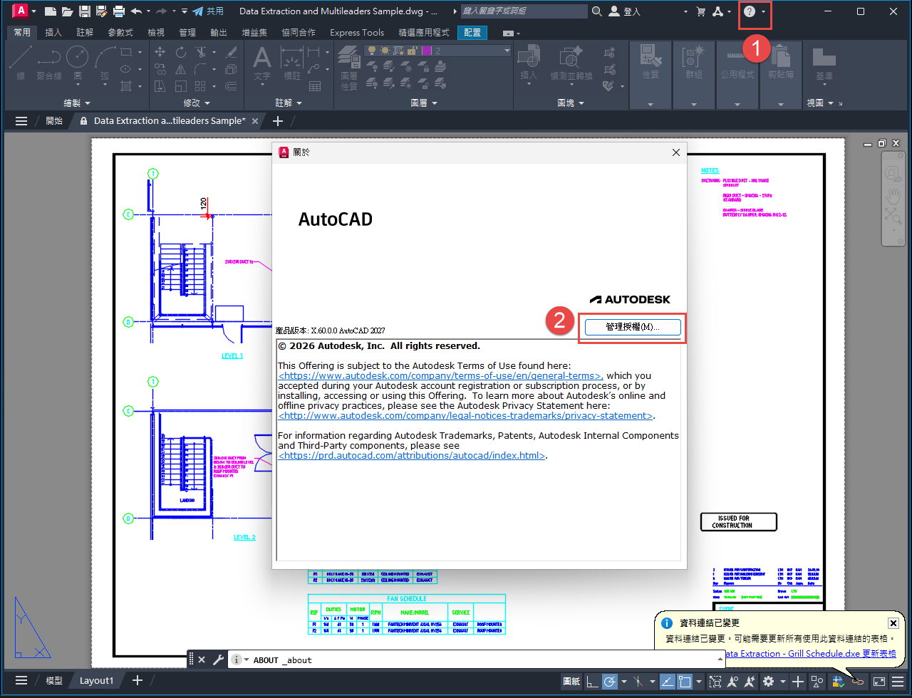Click the 管理授權(M)... button

click(633, 327)
